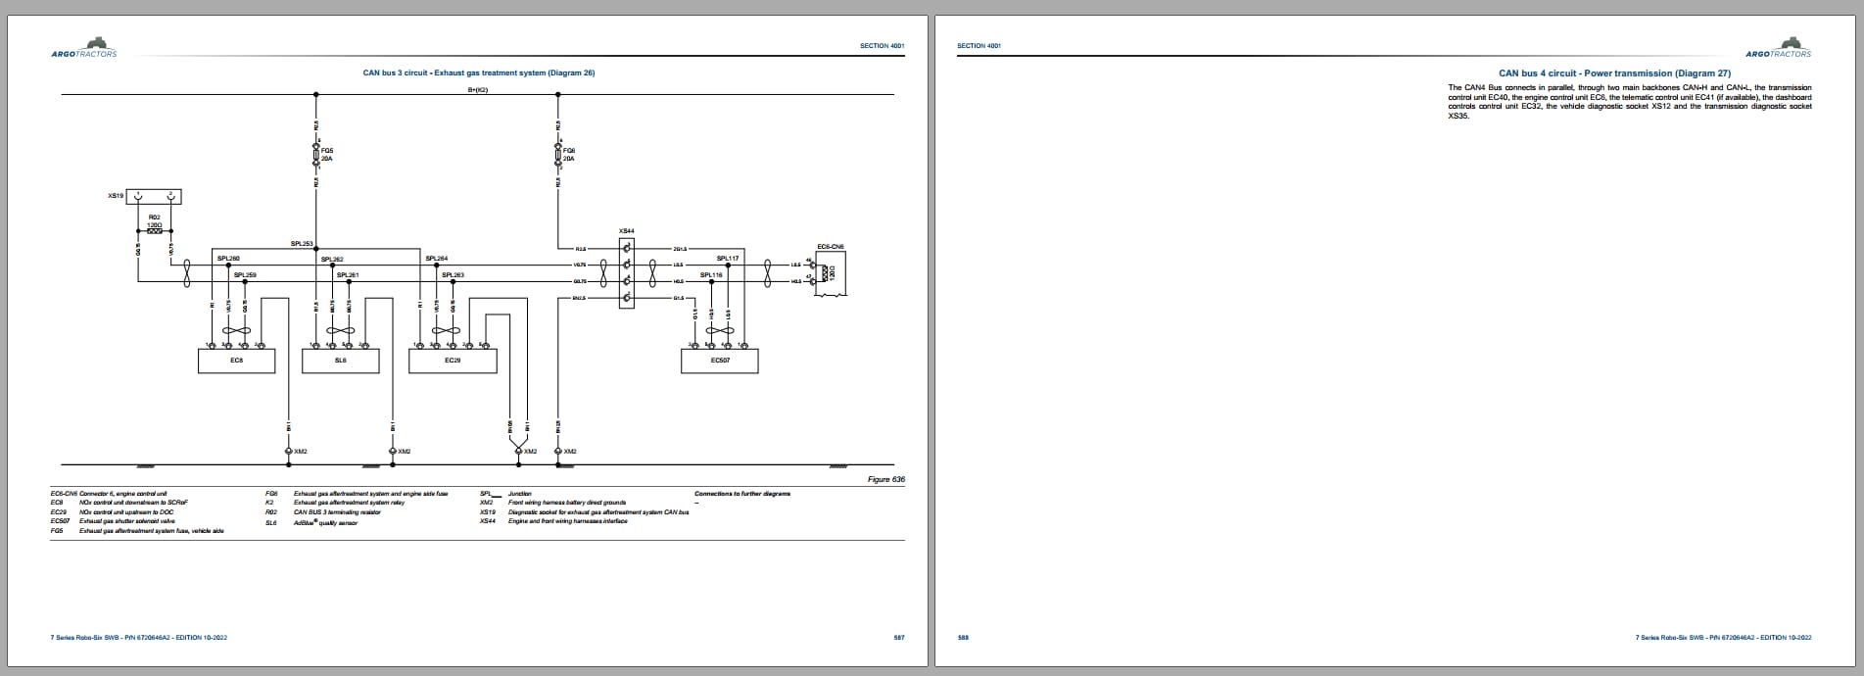Click the FG5 20A fuse symbol
The image size is (1864, 676).
tap(315, 154)
